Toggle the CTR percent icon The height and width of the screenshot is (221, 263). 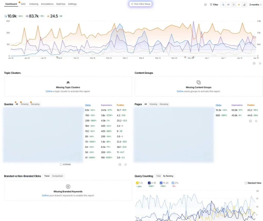233,5
